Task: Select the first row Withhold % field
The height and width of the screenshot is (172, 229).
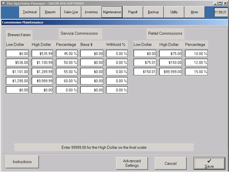Action: (x=117, y=54)
